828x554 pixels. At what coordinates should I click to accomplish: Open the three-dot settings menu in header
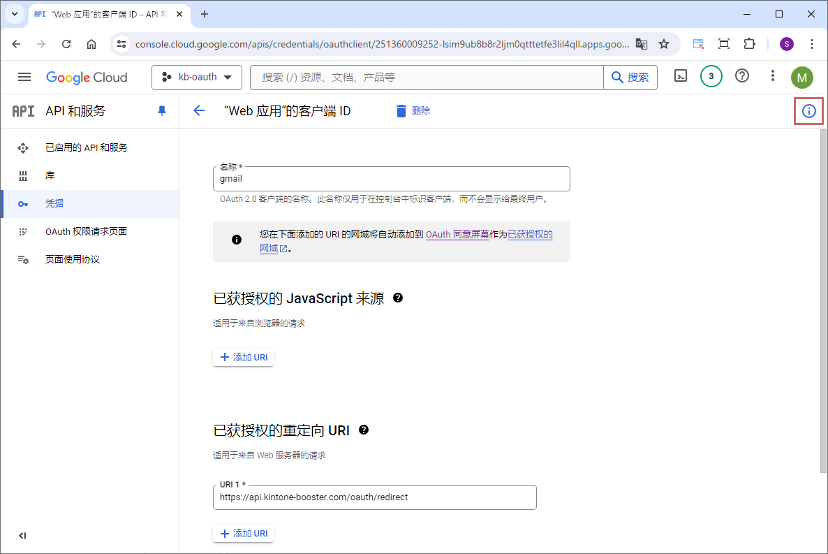click(772, 76)
